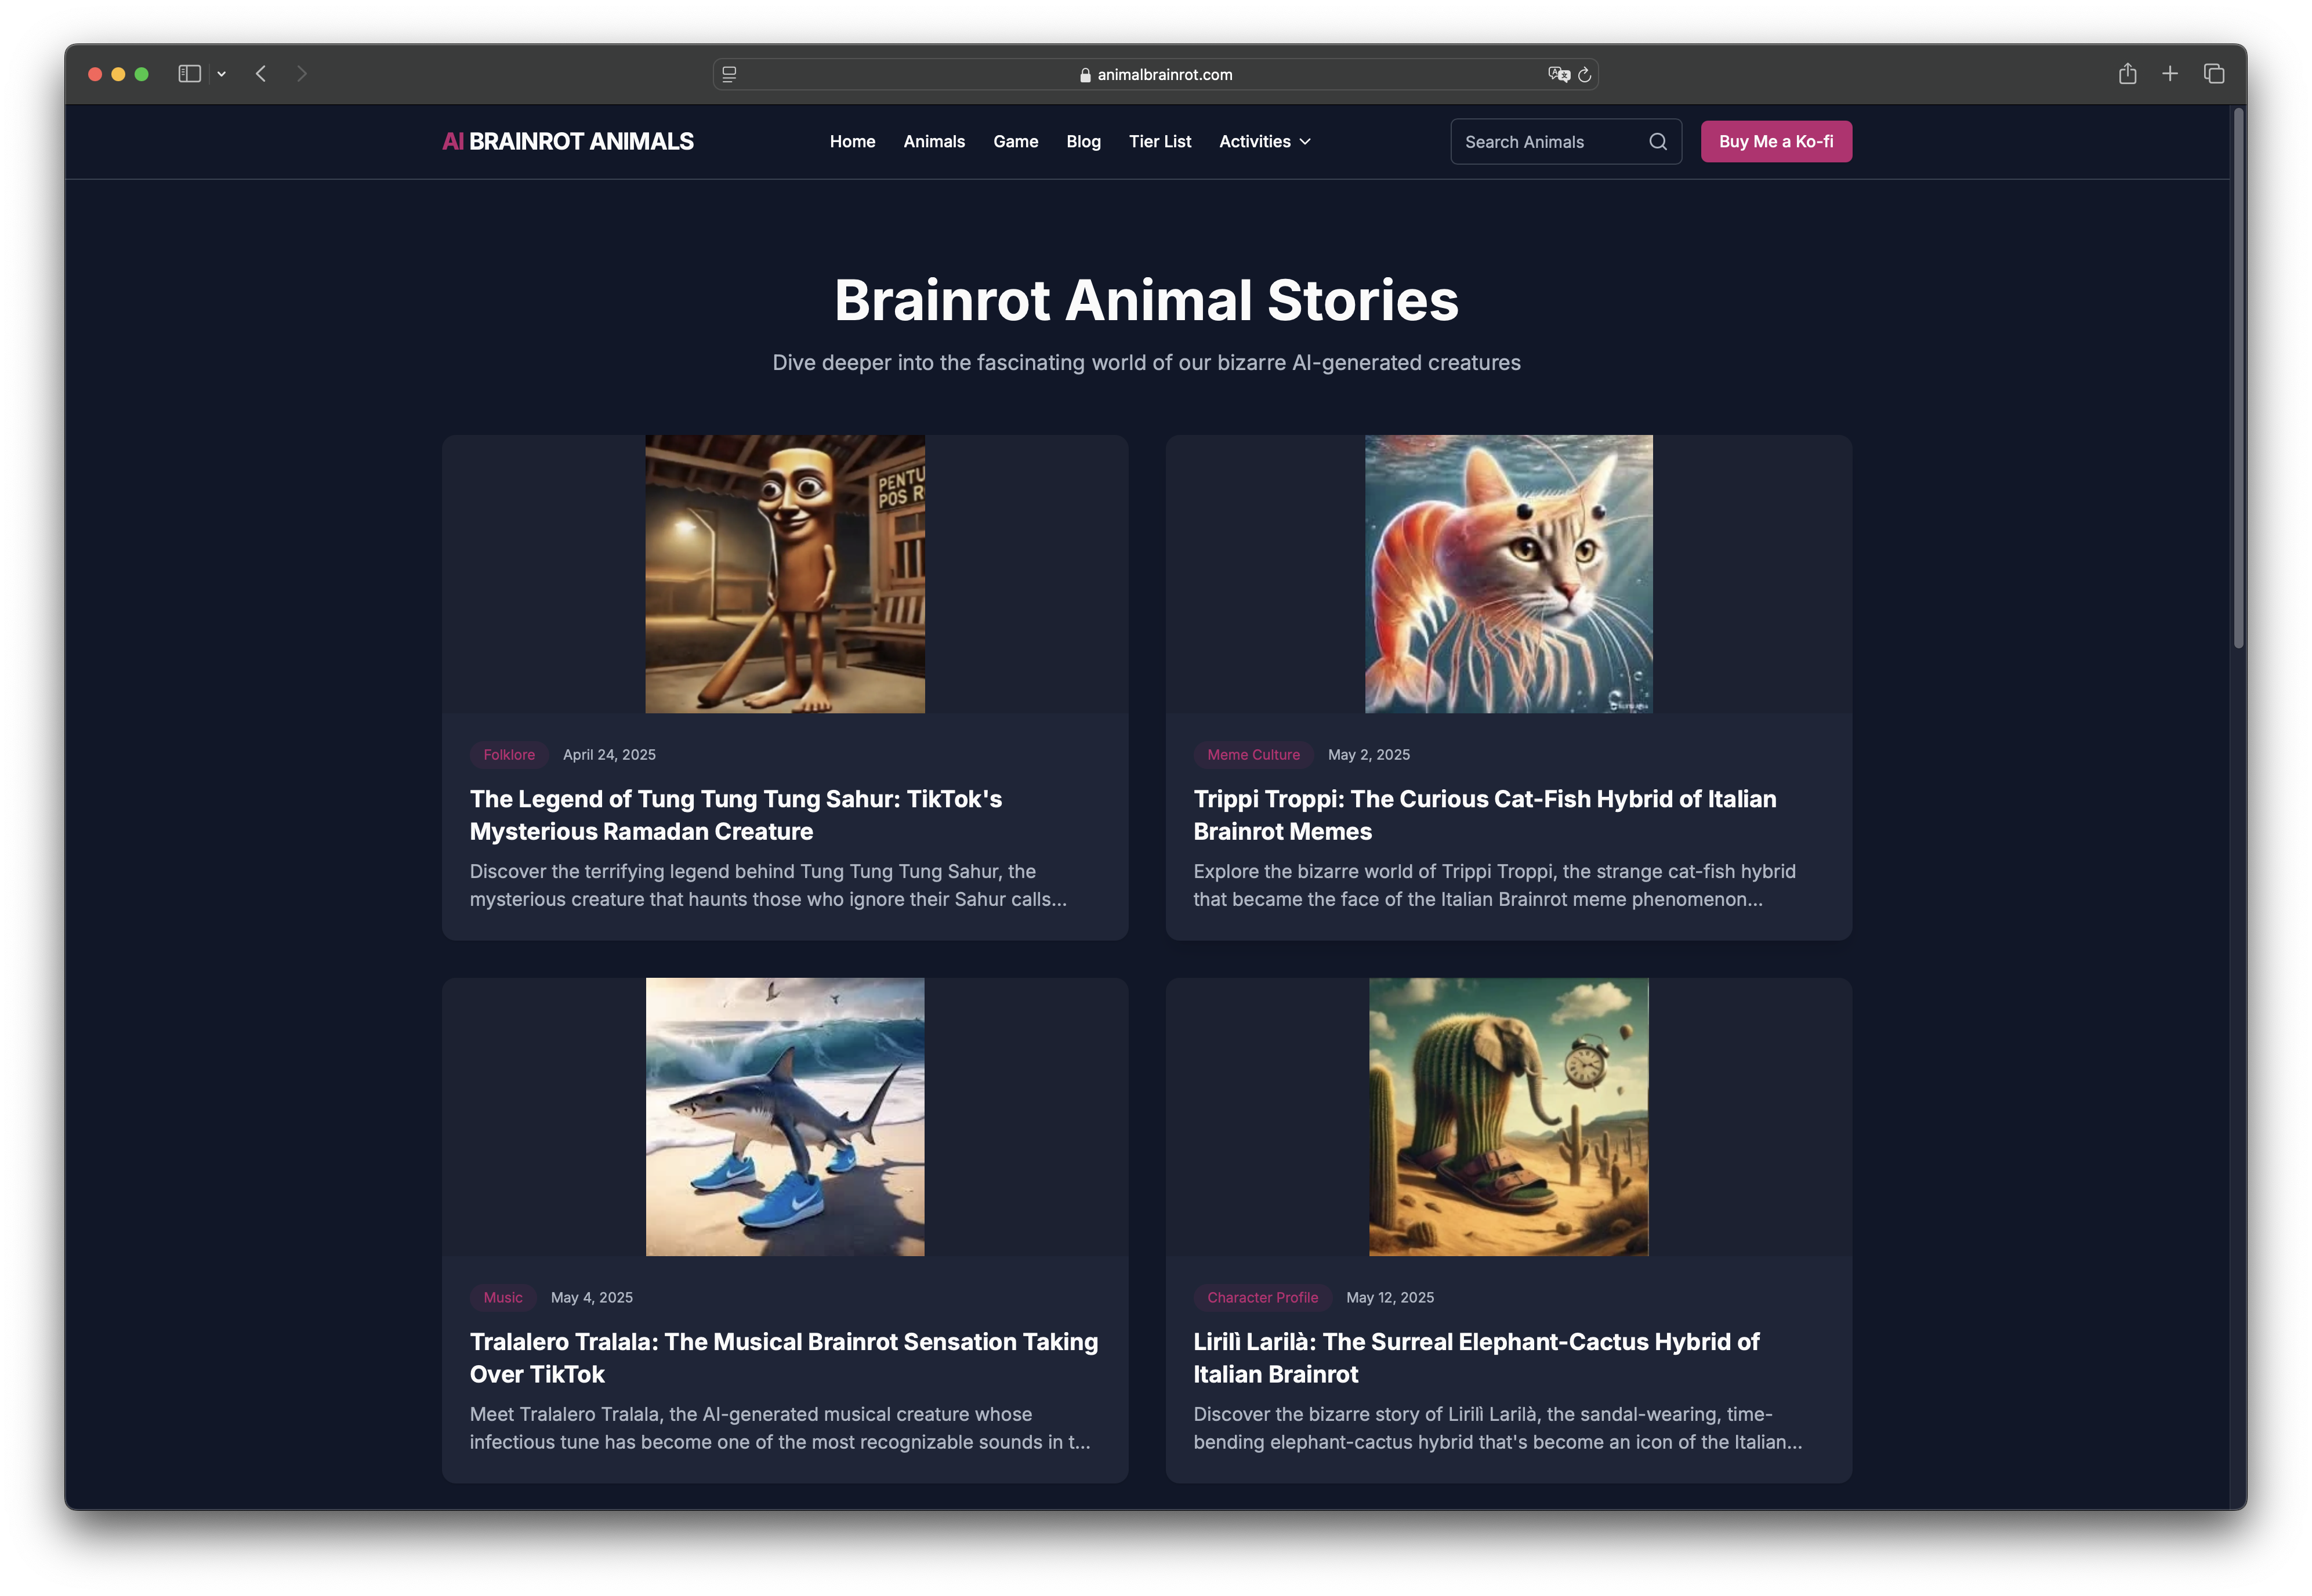Click the page reload icon
2312x1596 pixels.
pyautogui.click(x=1584, y=75)
